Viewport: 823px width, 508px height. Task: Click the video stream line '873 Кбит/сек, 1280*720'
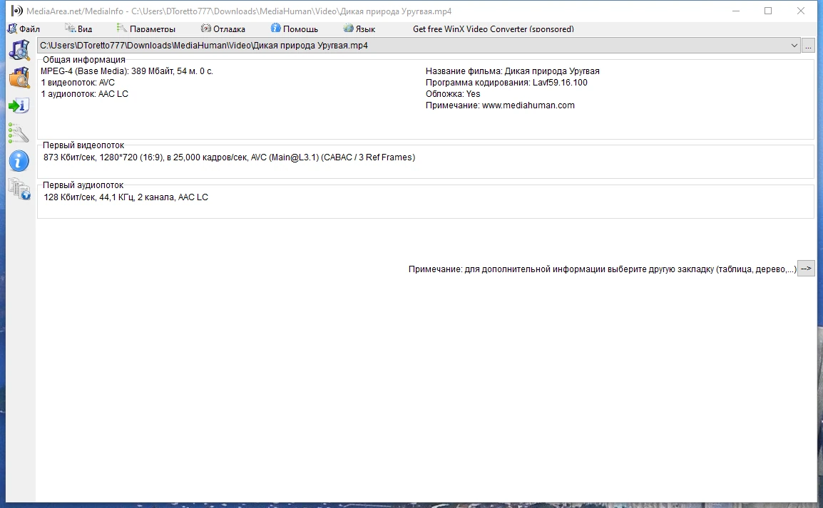coord(230,157)
